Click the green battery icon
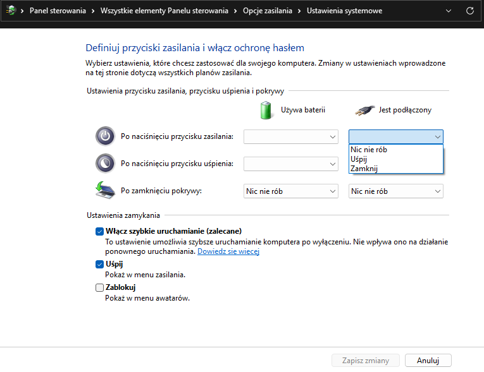 pyautogui.click(x=266, y=110)
